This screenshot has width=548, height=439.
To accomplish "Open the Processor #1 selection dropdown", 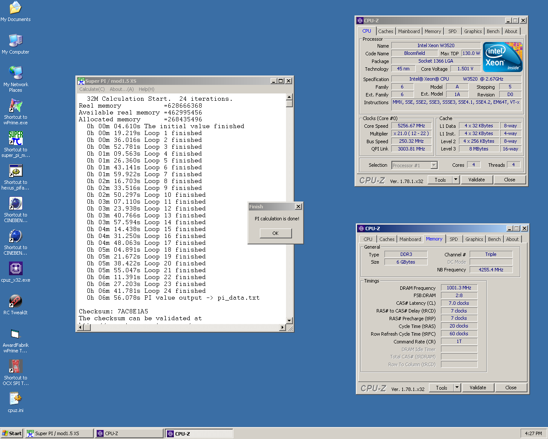I will 414,165.
